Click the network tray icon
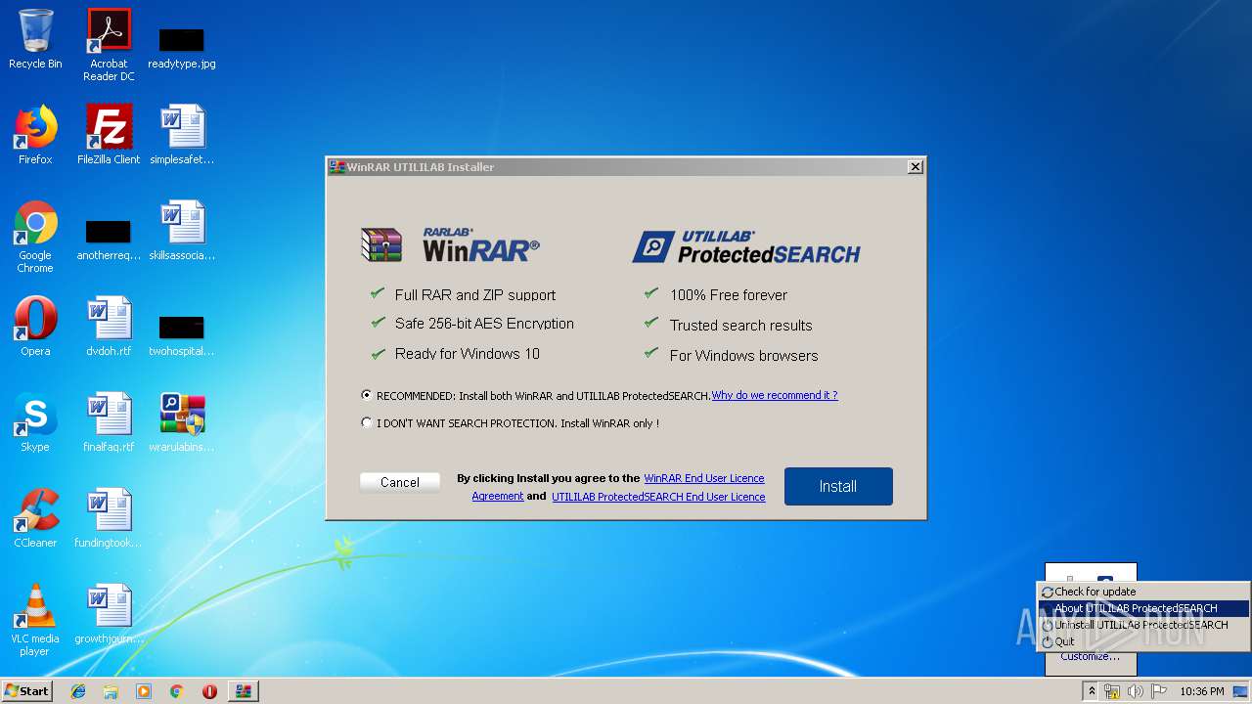 click(x=1112, y=691)
